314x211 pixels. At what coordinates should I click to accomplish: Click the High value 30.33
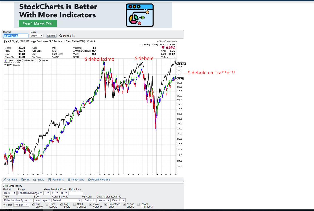(22, 51)
